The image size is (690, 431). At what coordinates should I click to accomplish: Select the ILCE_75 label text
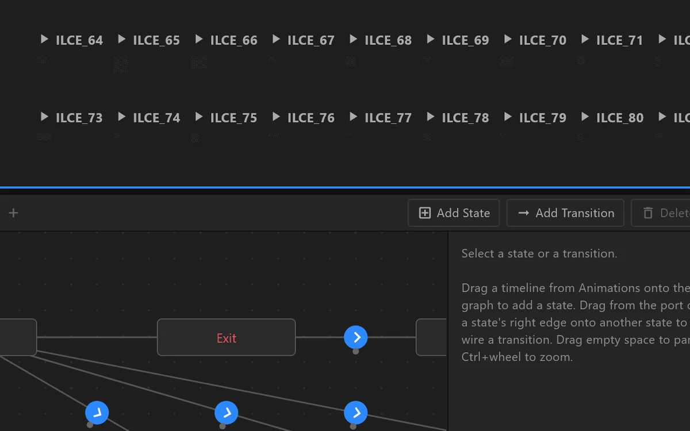click(x=234, y=118)
